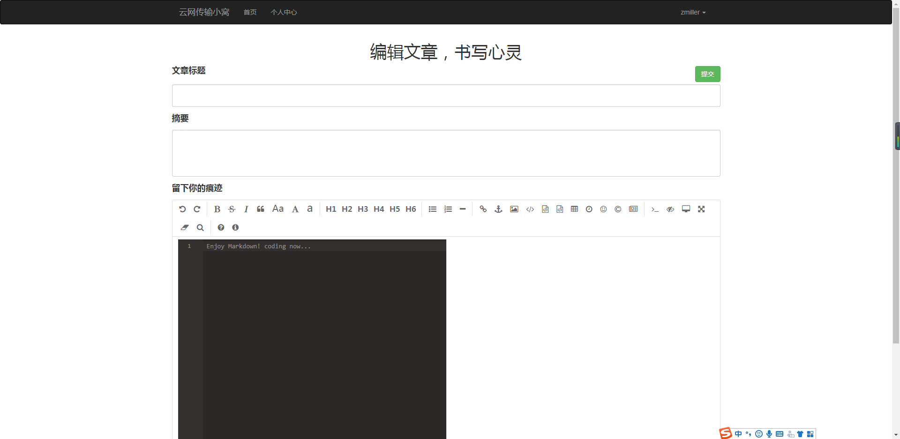This screenshot has height=439, width=900.
Task: Toggle Chinese/English mode with 中 icon
Action: (x=738, y=434)
